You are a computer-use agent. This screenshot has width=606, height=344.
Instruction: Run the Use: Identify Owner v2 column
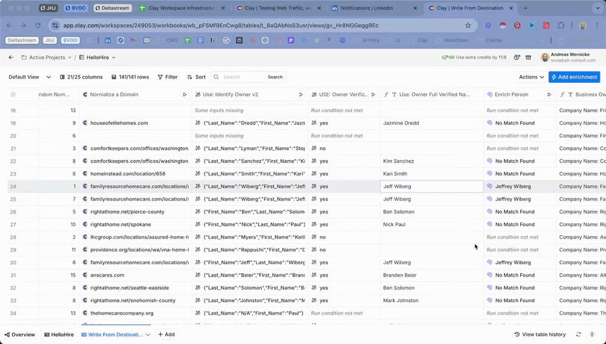coord(301,95)
